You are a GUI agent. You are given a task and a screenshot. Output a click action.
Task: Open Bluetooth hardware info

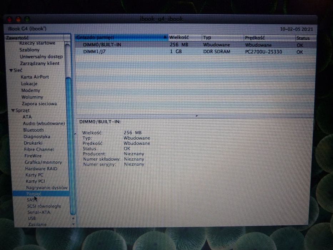pyautogui.click(x=34, y=130)
